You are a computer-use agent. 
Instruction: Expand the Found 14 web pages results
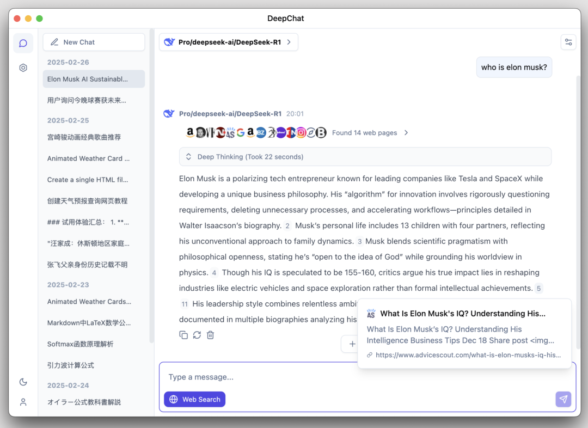click(370, 133)
